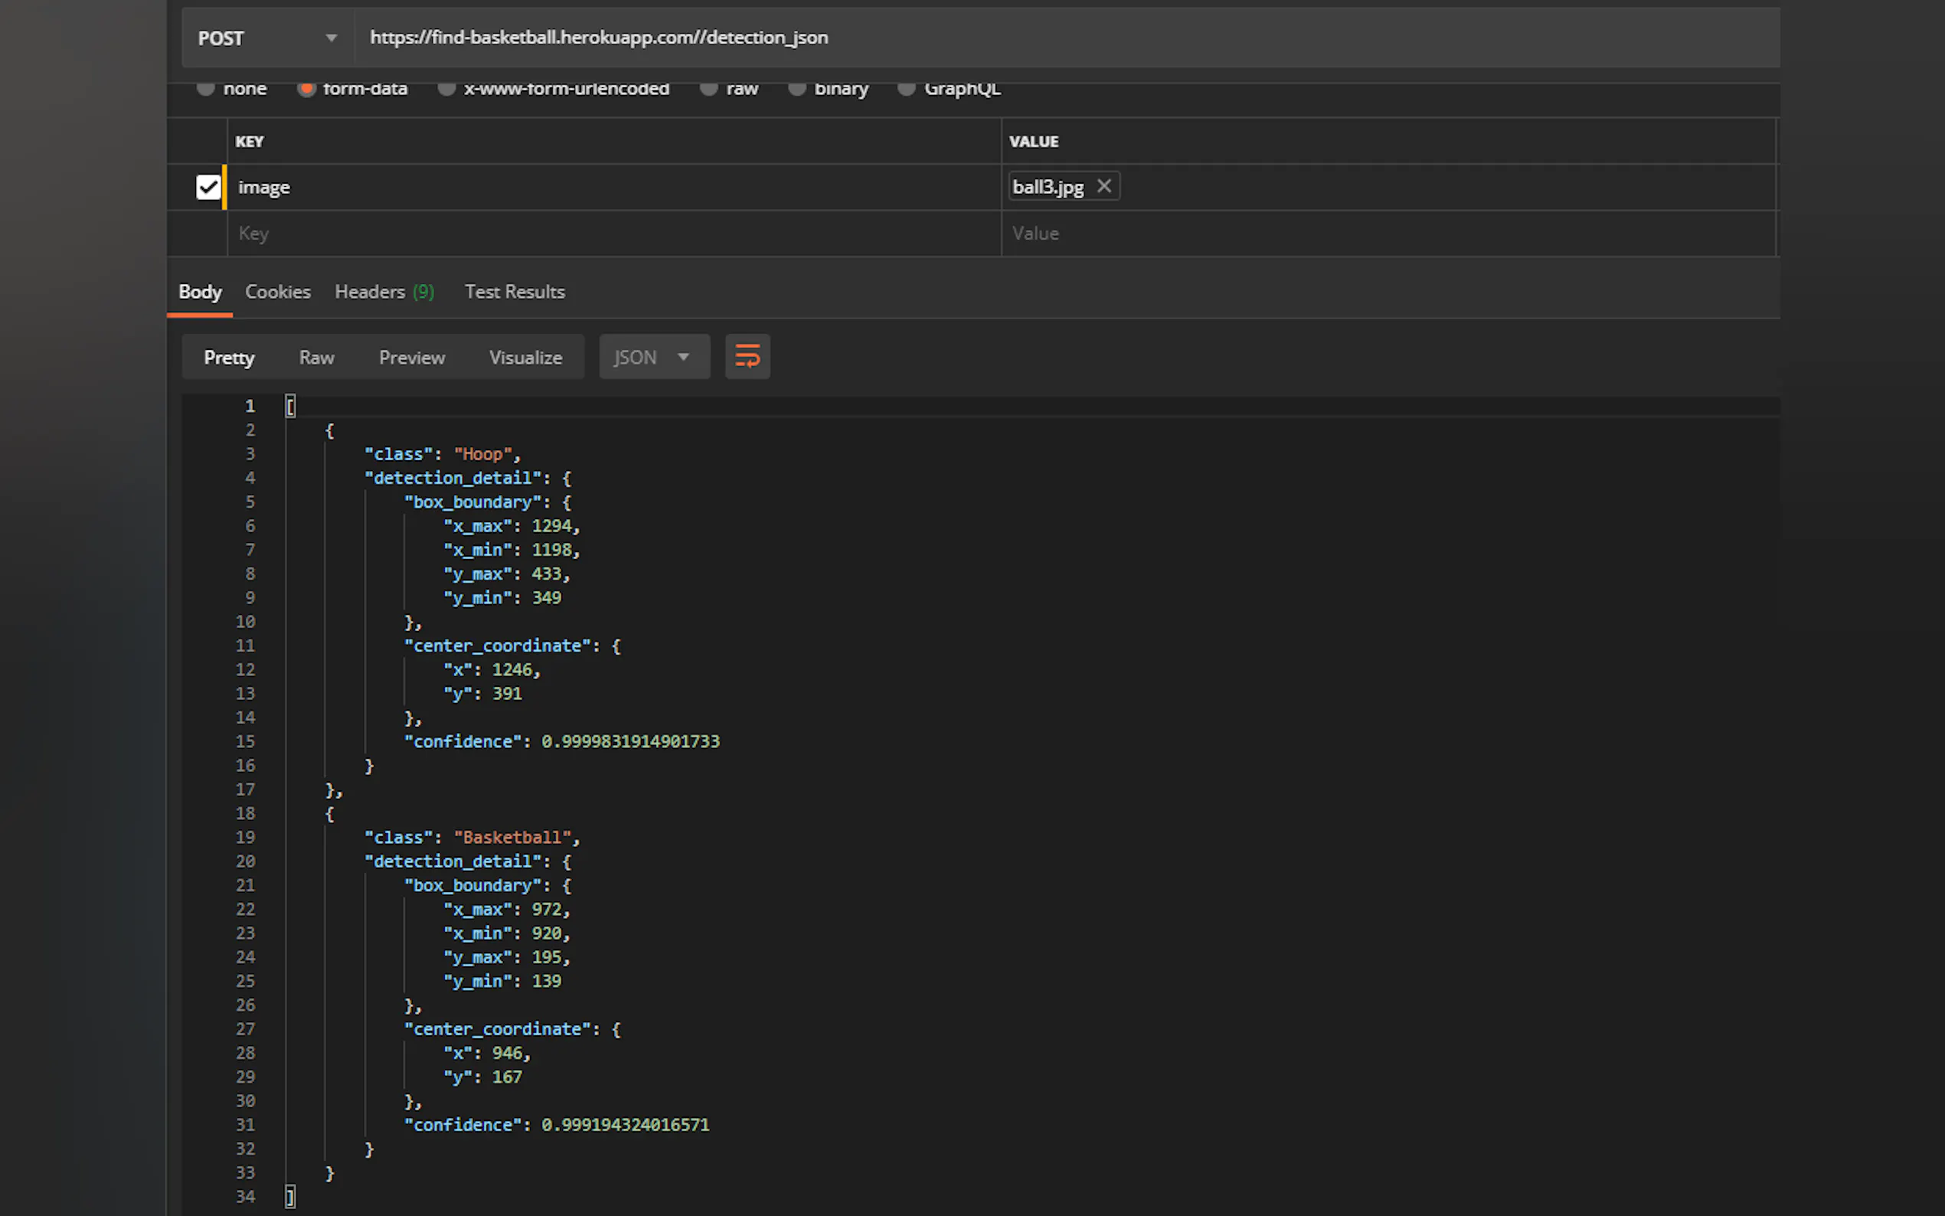
Task: Select the binary body type
Action: [x=797, y=89]
